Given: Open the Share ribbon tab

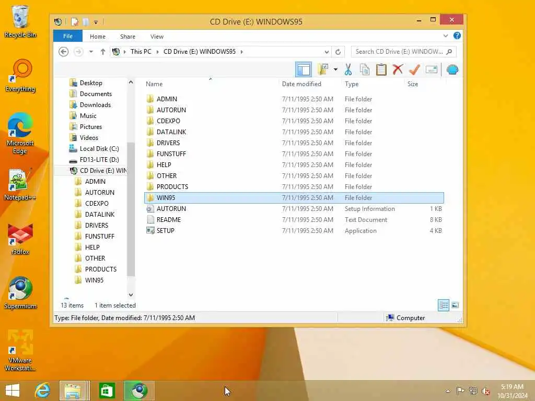Looking at the screenshot, I should (127, 37).
